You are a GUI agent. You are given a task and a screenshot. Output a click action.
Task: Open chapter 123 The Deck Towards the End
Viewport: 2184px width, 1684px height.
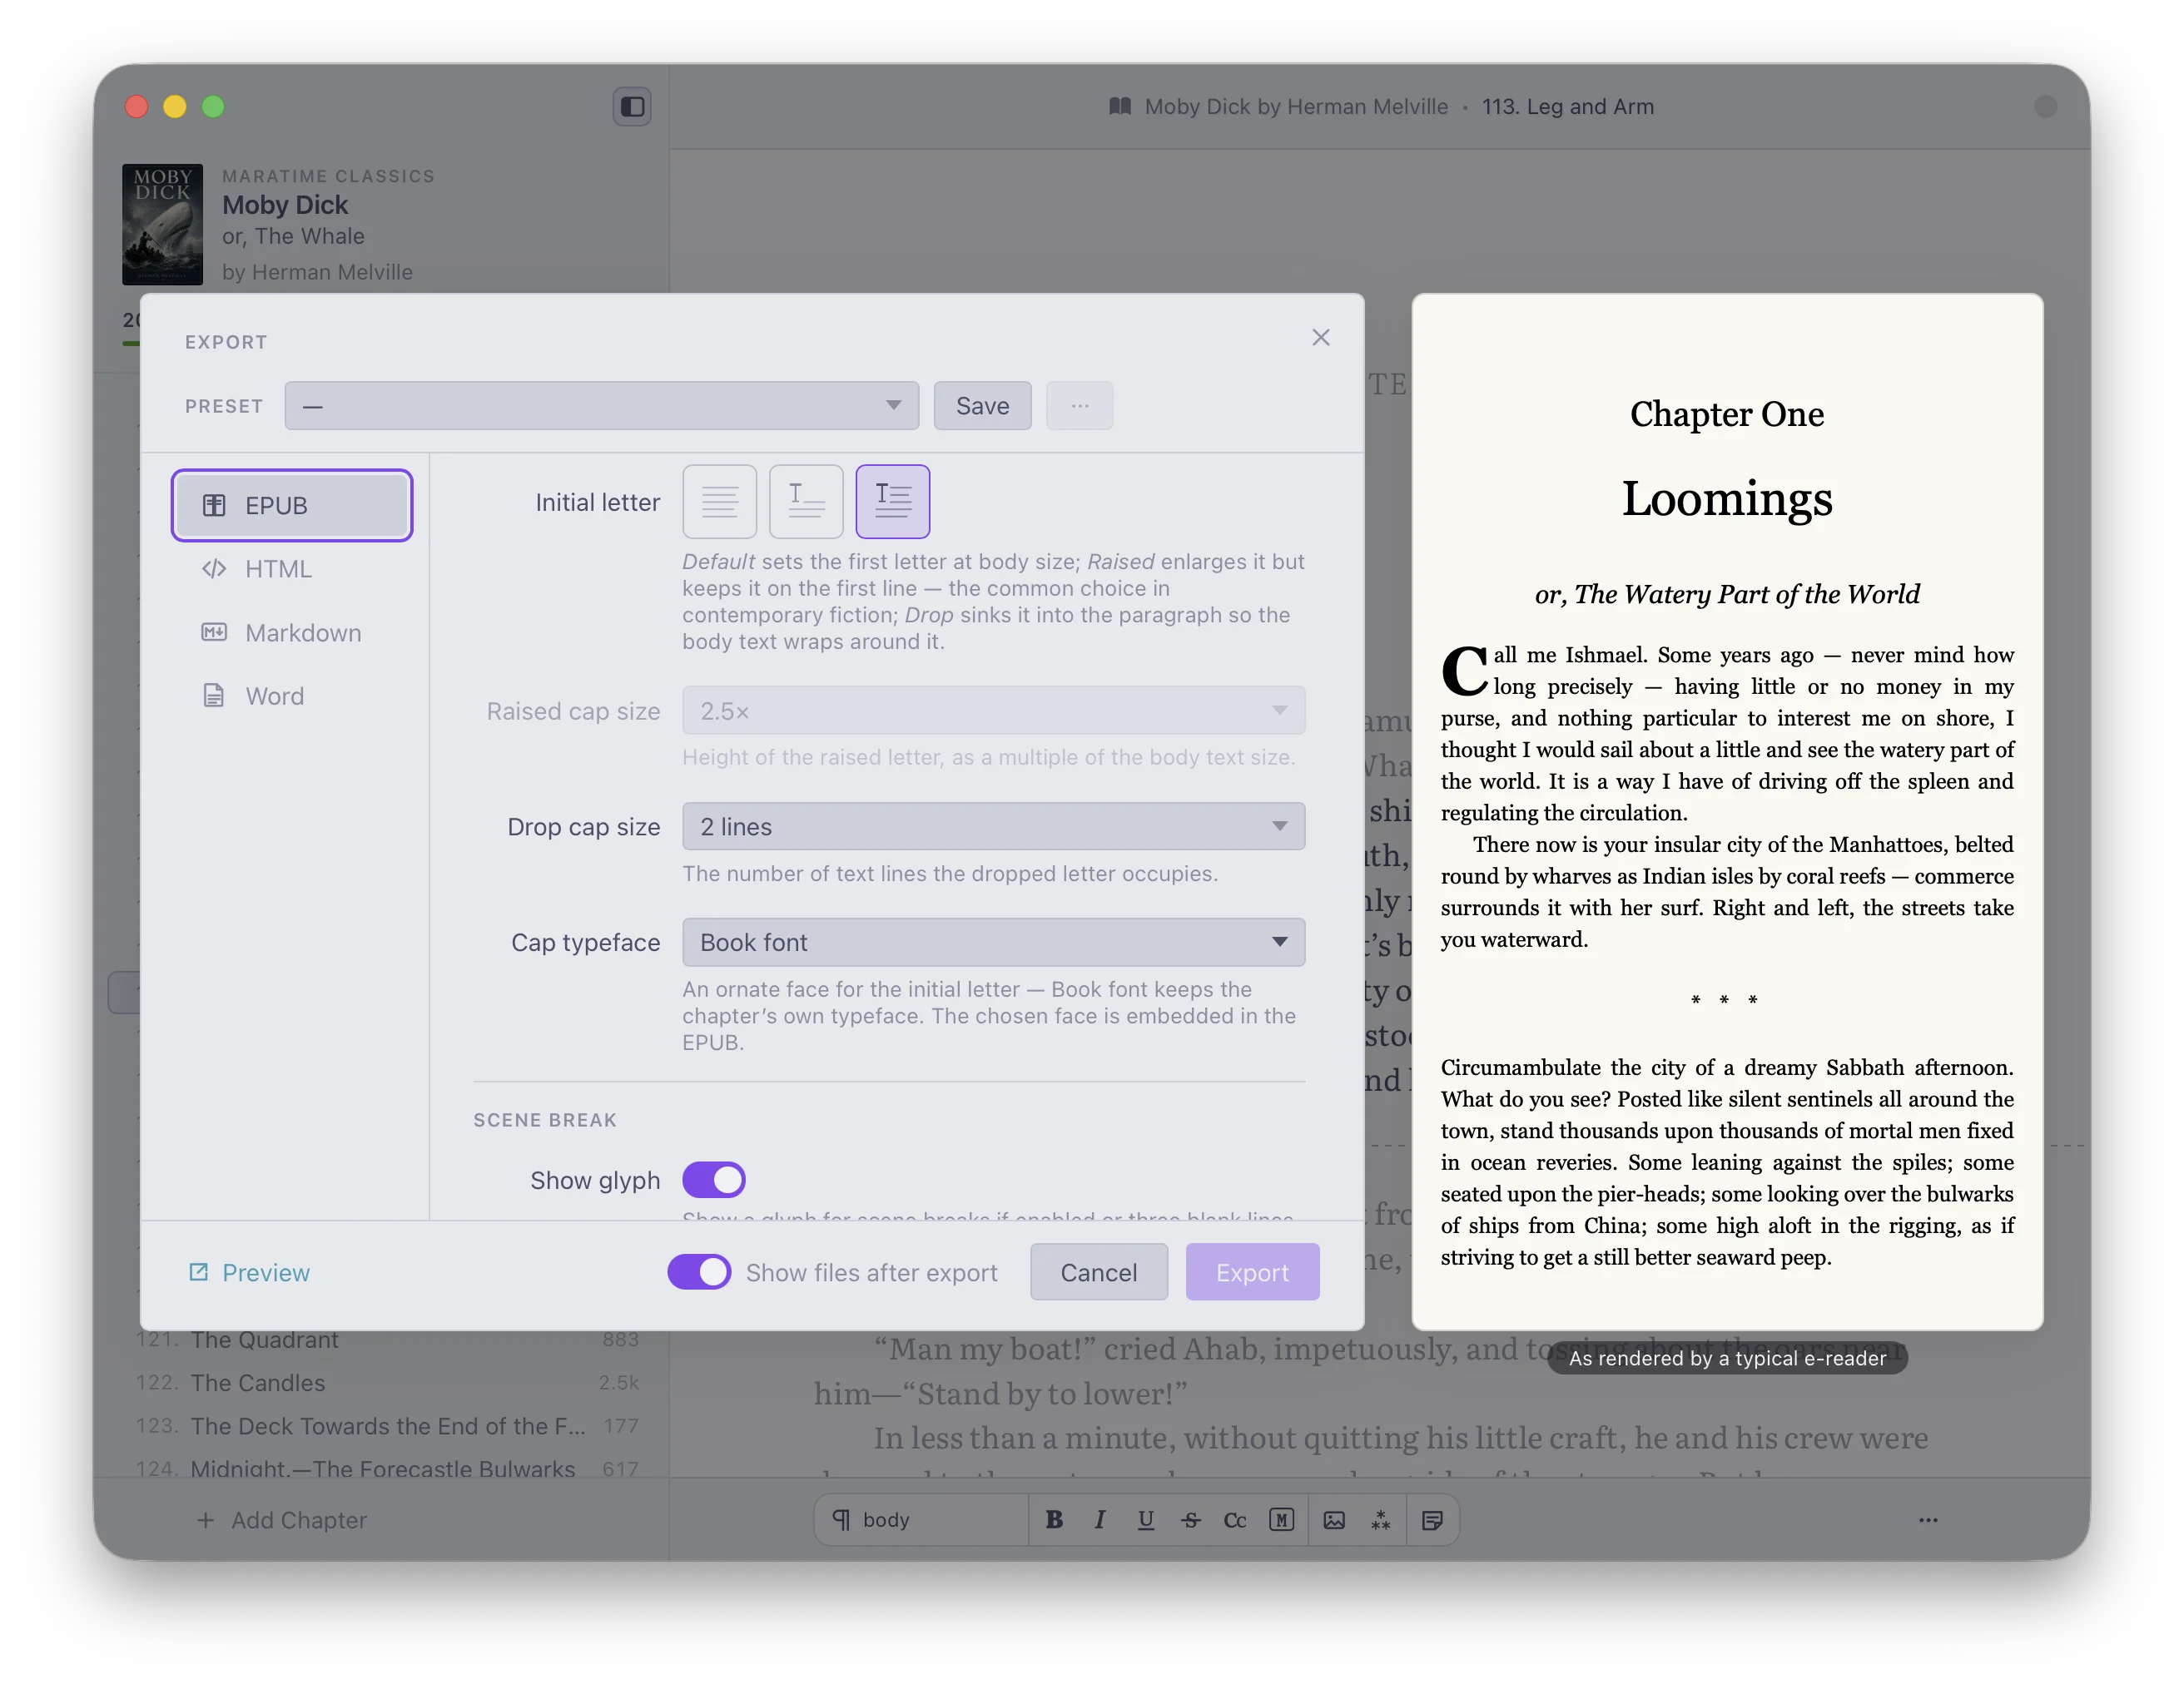pyautogui.click(x=388, y=1426)
